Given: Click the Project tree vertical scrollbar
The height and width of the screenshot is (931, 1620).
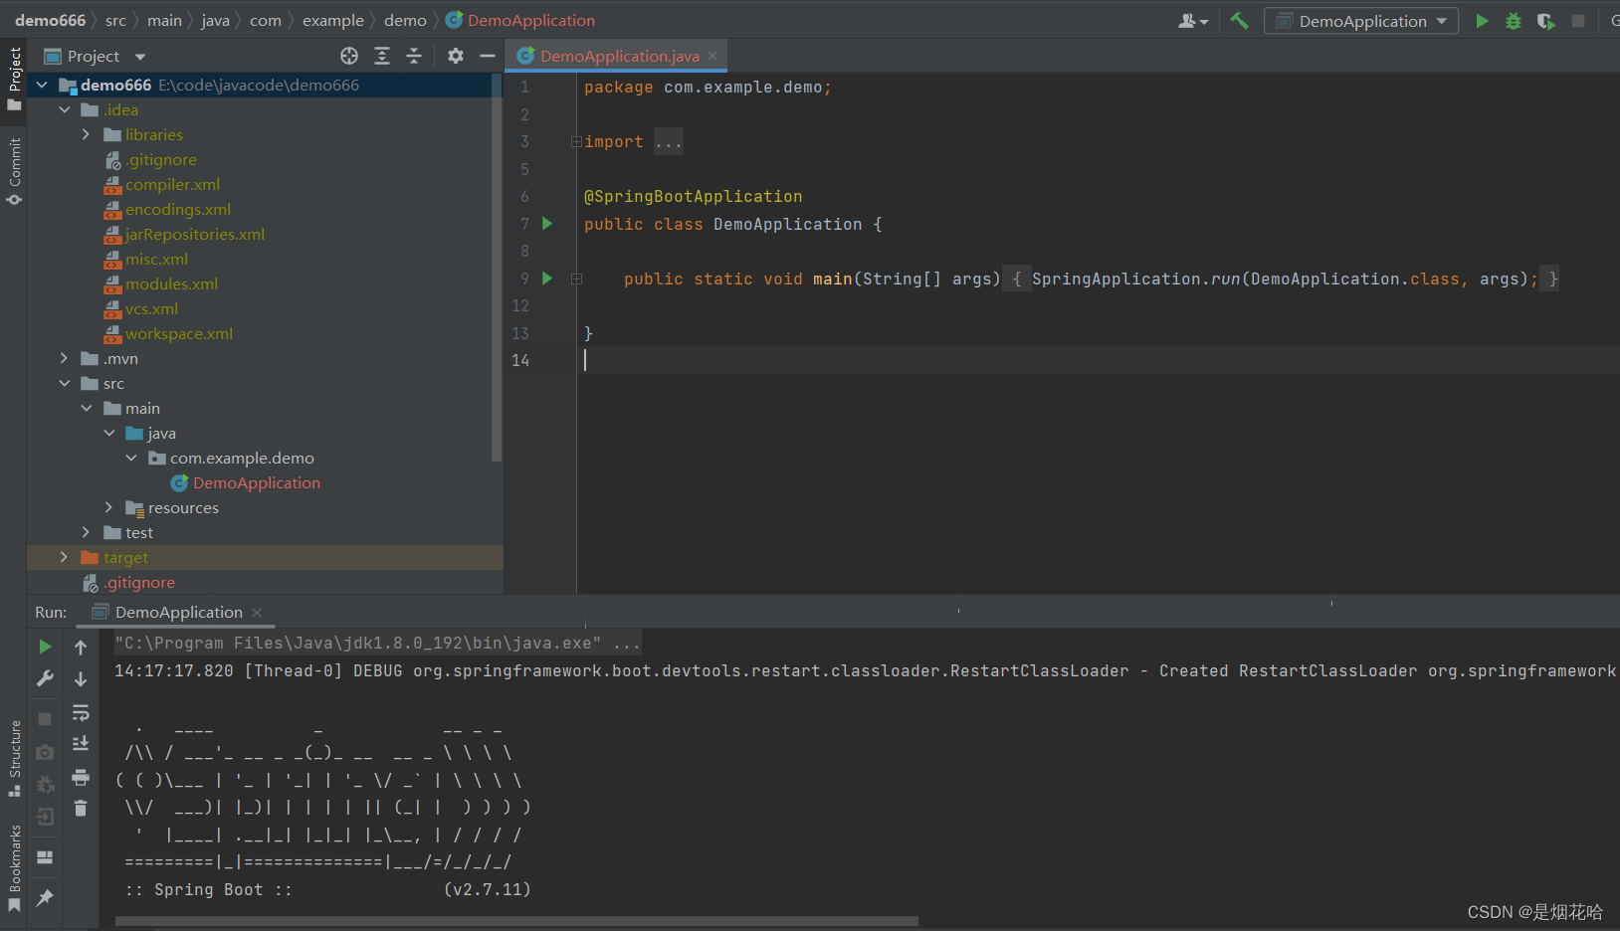Looking at the screenshot, I should coord(497,268).
